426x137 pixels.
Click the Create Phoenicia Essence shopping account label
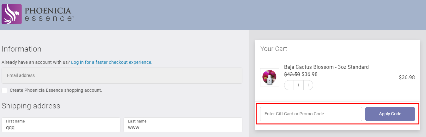(56, 90)
